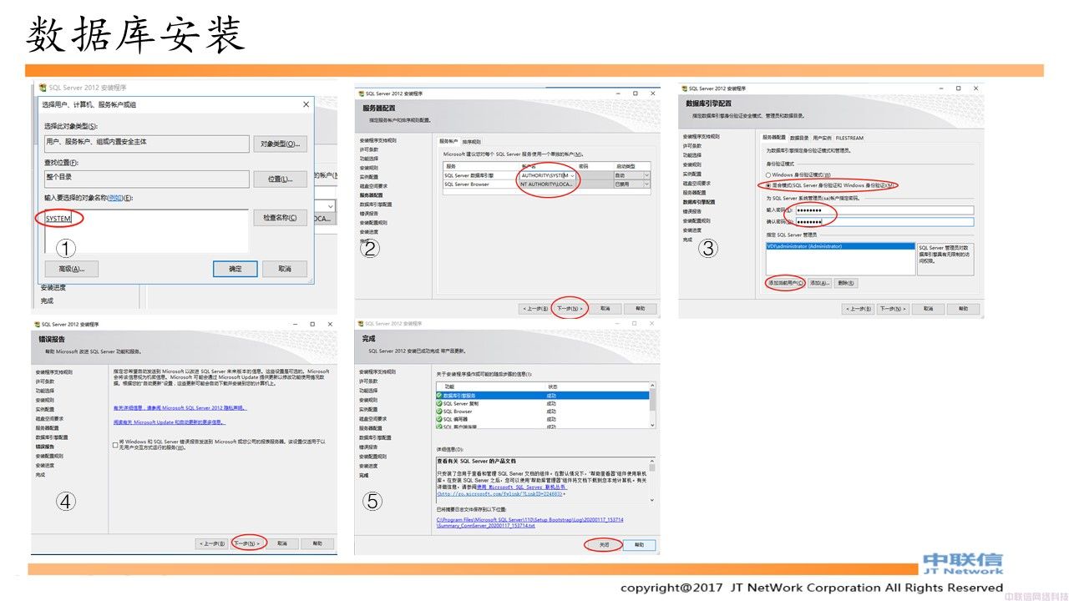This screenshot has width=1069, height=601.
Task: Click 取消 in the 数据库引擎配置 window
Action: point(927,309)
